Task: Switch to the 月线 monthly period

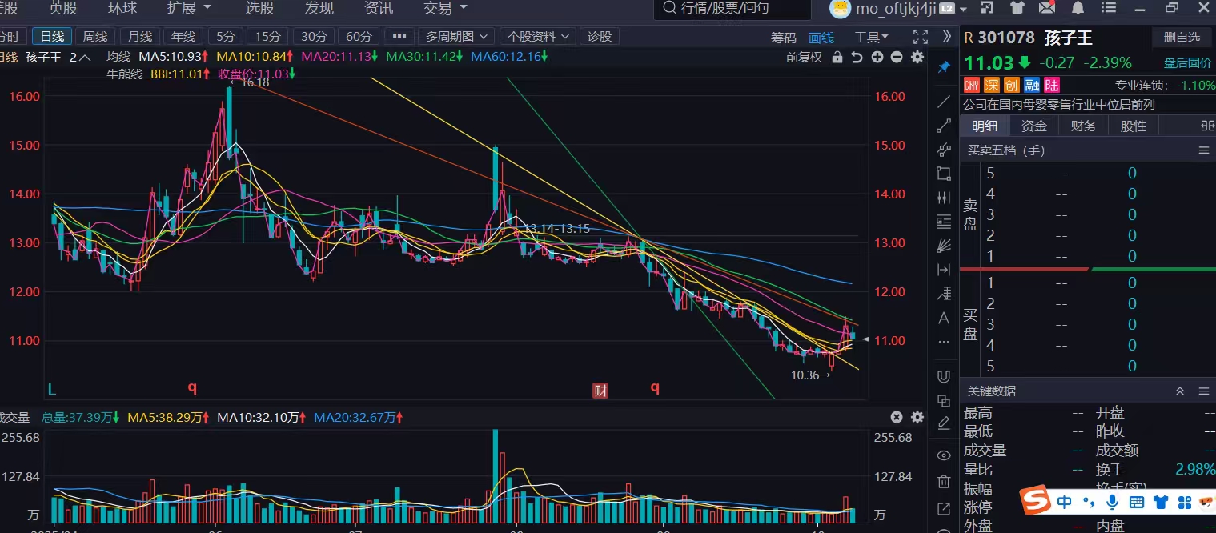Action: coord(140,37)
